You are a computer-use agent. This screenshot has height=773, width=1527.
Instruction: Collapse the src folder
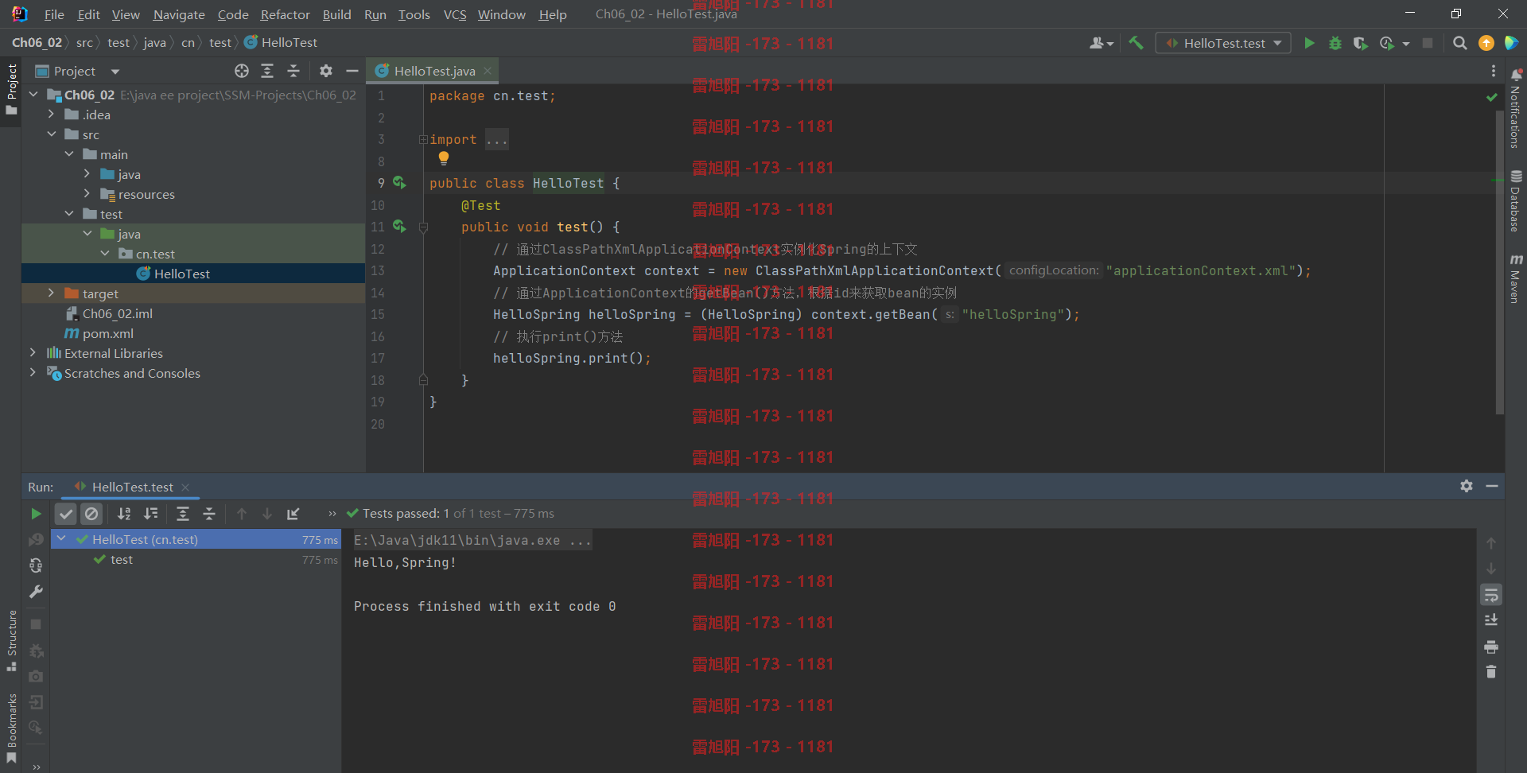point(51,134)
